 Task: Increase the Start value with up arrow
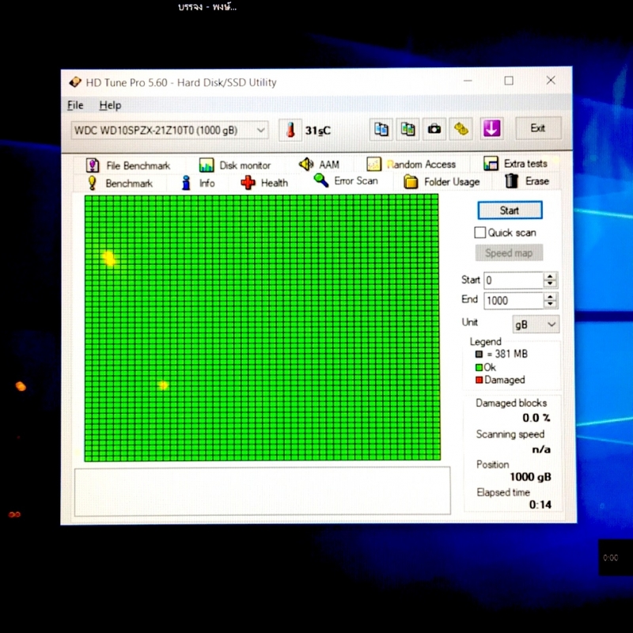click(550, 276)
